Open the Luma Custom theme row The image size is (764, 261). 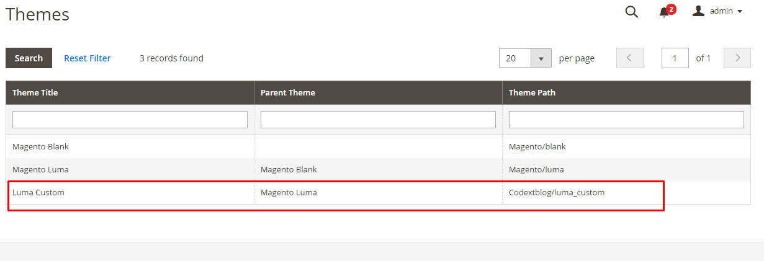[x=38, y=193]
